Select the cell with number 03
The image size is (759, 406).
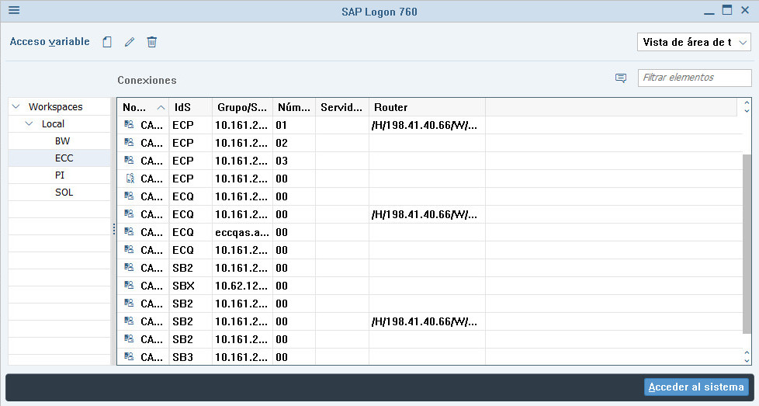click(x=294, y=161)
